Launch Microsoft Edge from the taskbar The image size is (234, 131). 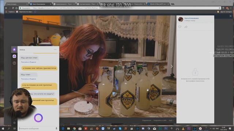(63, 128)
